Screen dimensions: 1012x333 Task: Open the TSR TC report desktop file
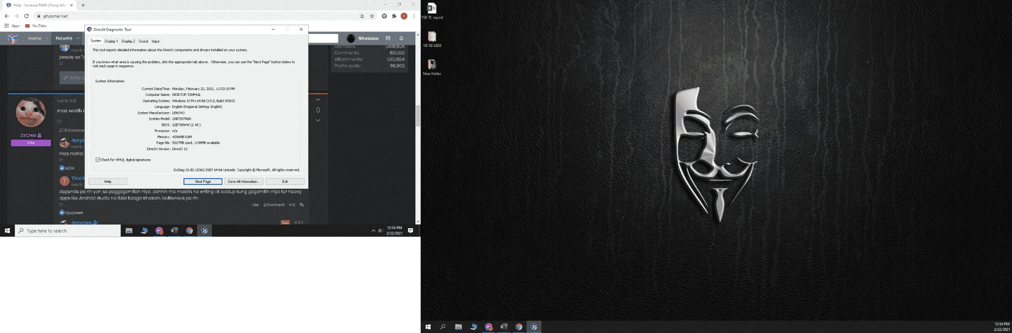432,11
